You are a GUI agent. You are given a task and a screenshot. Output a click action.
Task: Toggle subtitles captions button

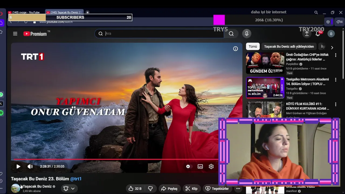pos(200,167)
